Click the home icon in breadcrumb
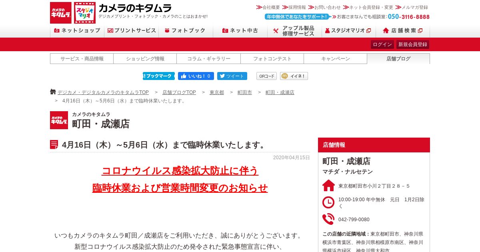480x252 pixels. click(x=53, y=92)
